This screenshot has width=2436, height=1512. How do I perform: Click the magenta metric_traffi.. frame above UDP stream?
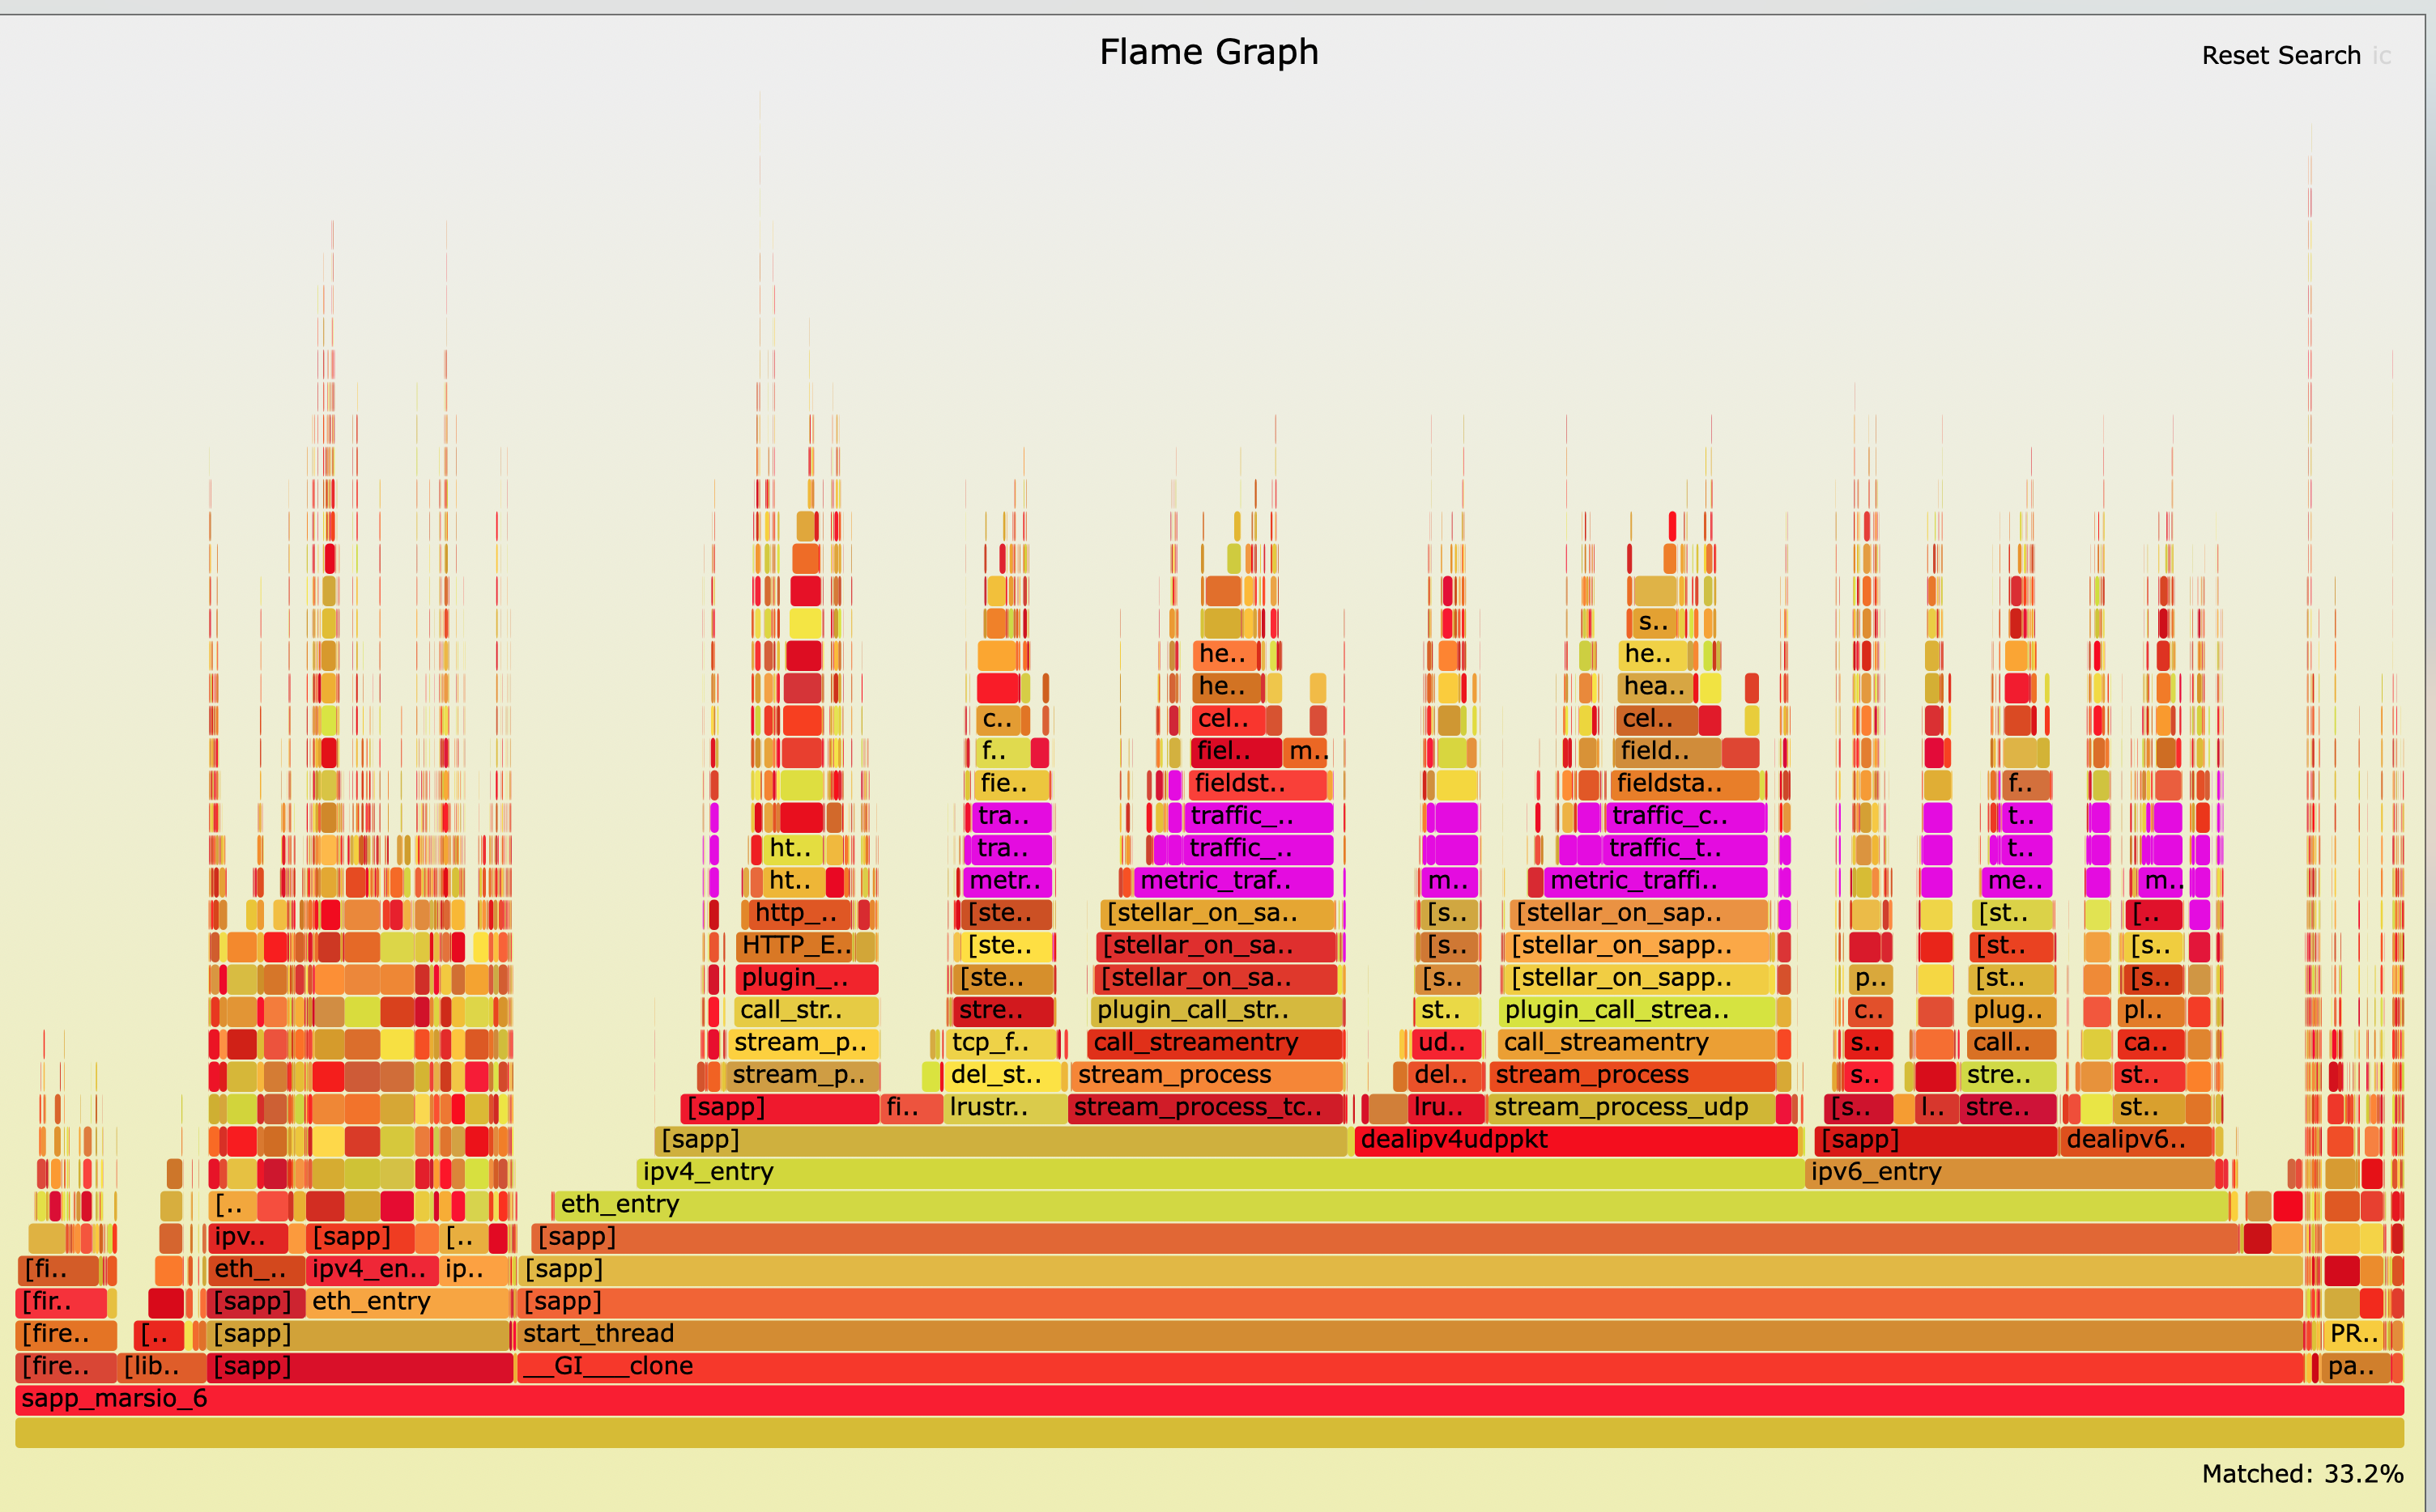pyautogui.click(x=1655, y=881)
